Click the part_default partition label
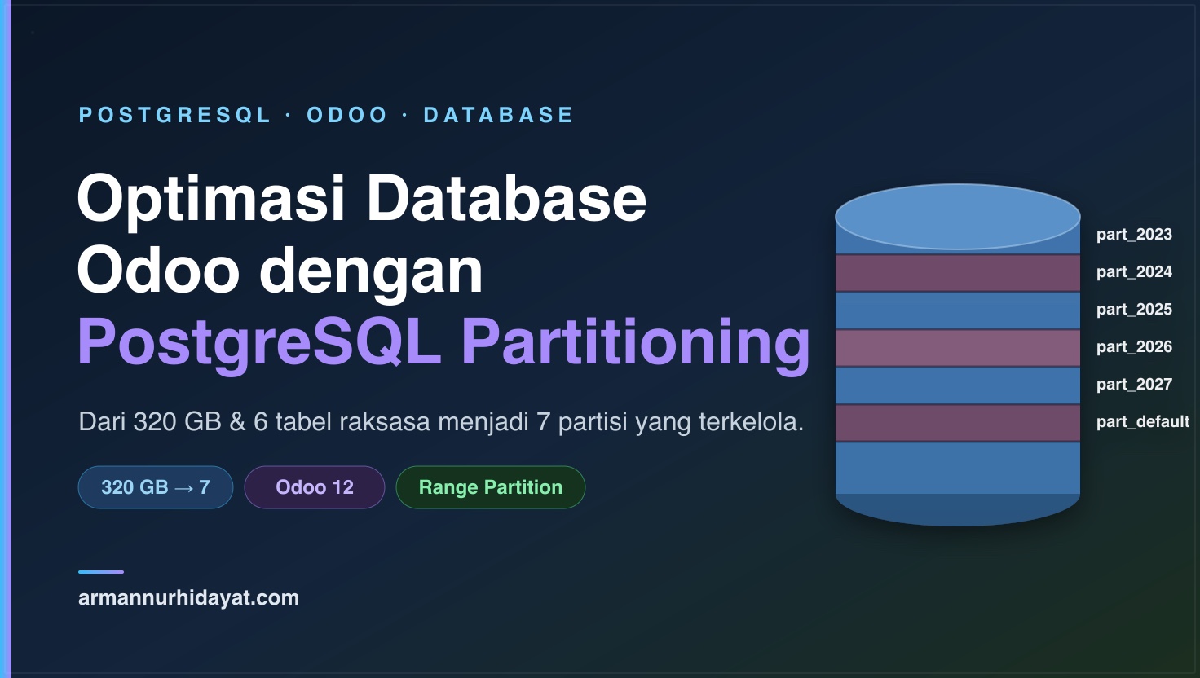The height and width of the screenshot is (678, 1200). point(1143,422)
